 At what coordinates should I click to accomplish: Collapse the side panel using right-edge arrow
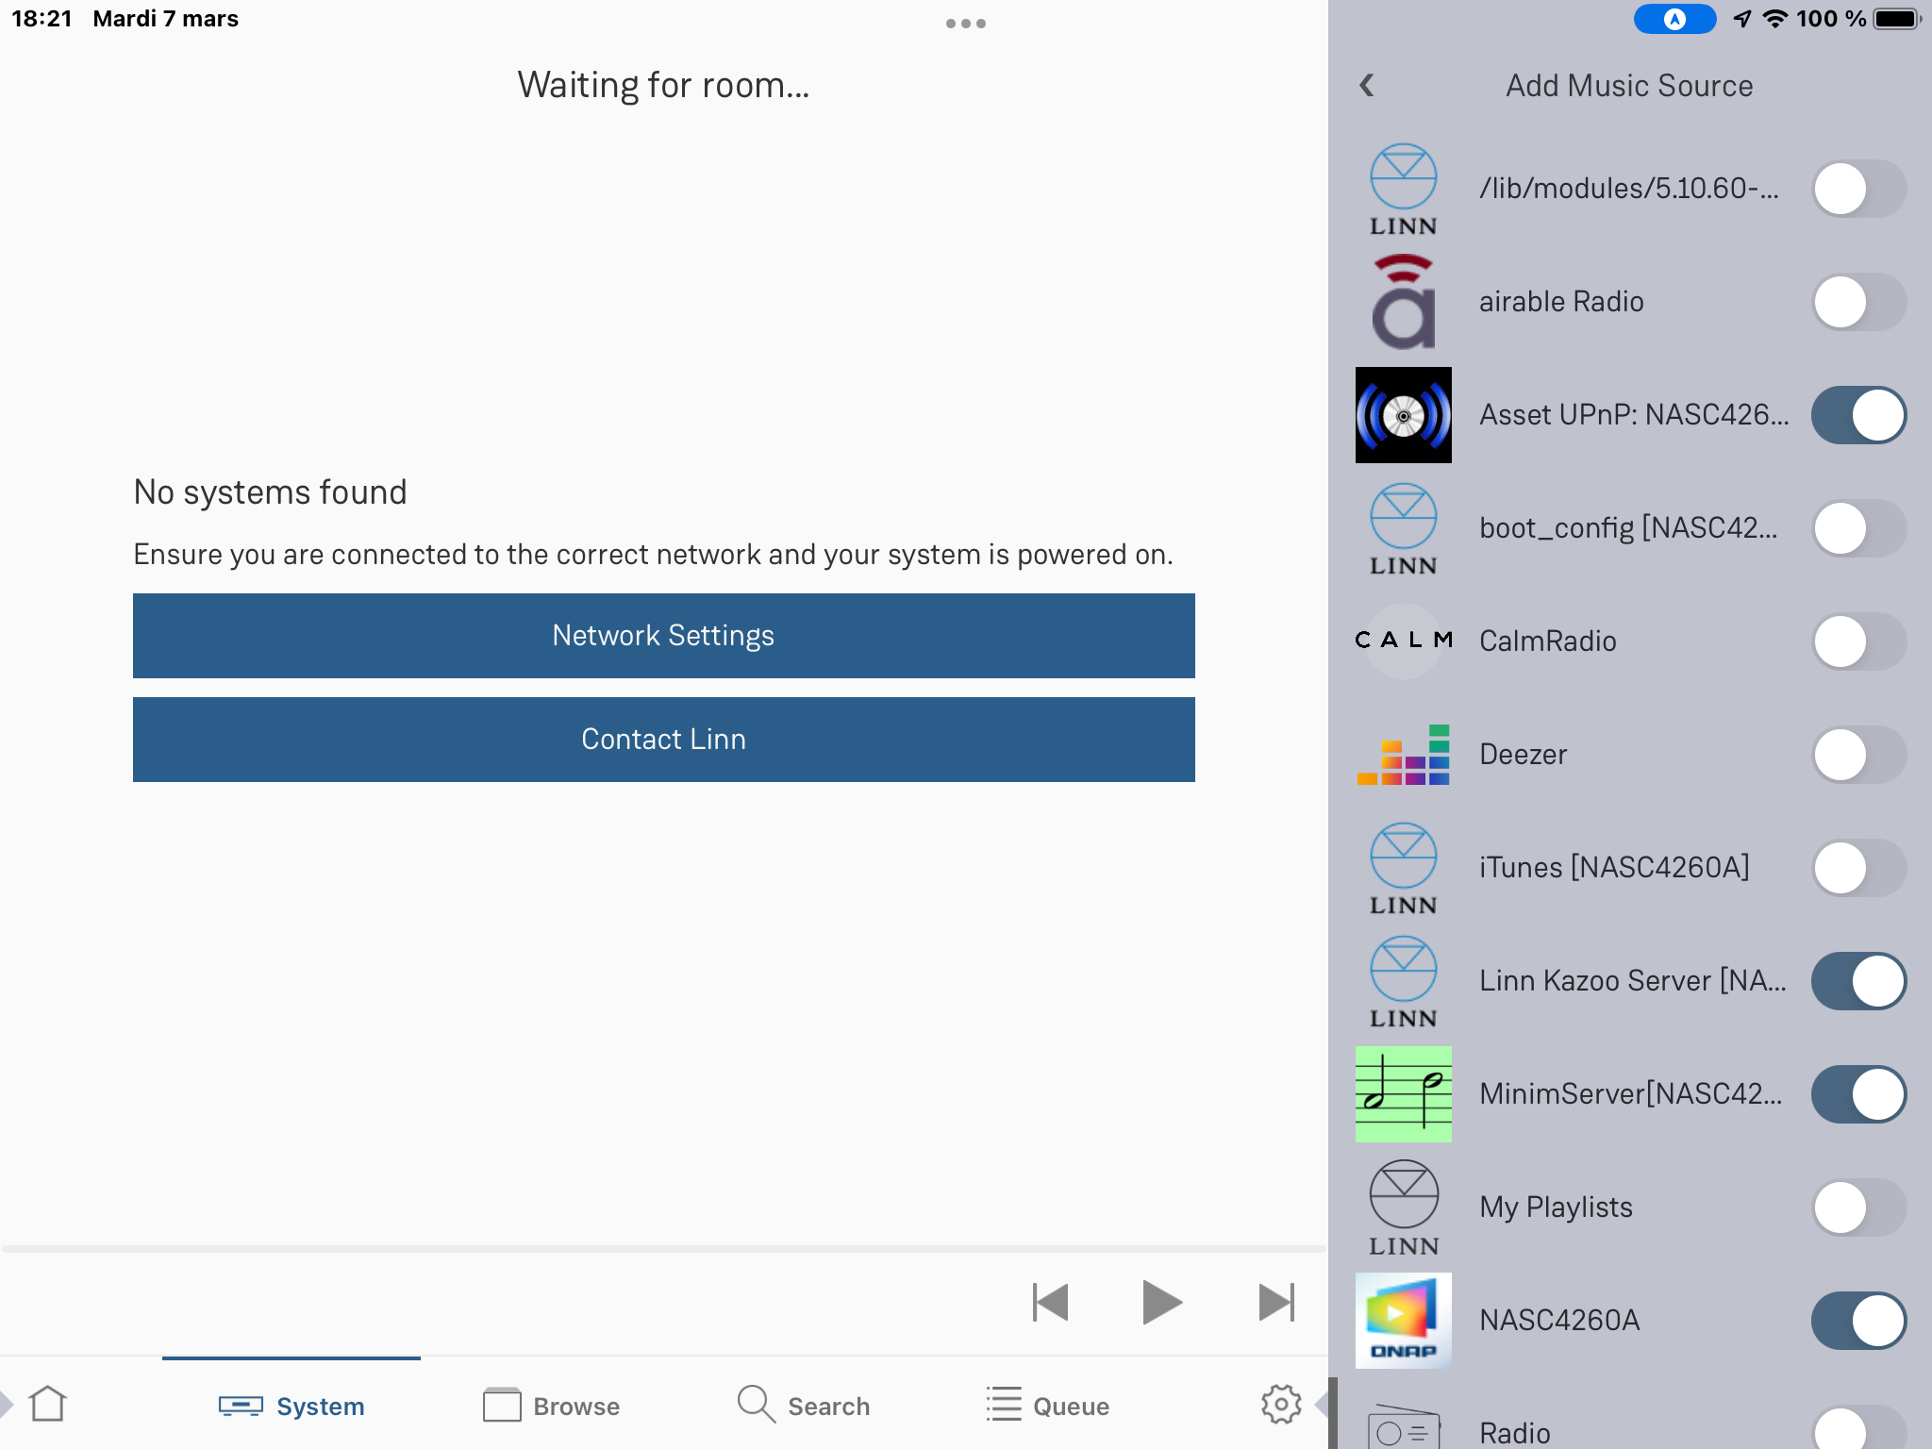pyautogui.click(x=1322, y=1405)
